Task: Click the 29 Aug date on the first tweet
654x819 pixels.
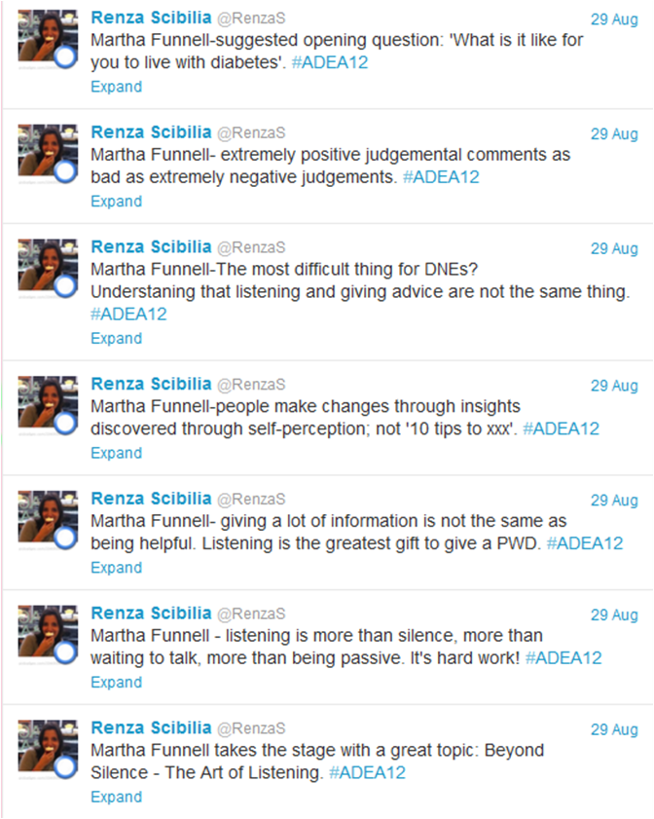Action: pos(614,19)
